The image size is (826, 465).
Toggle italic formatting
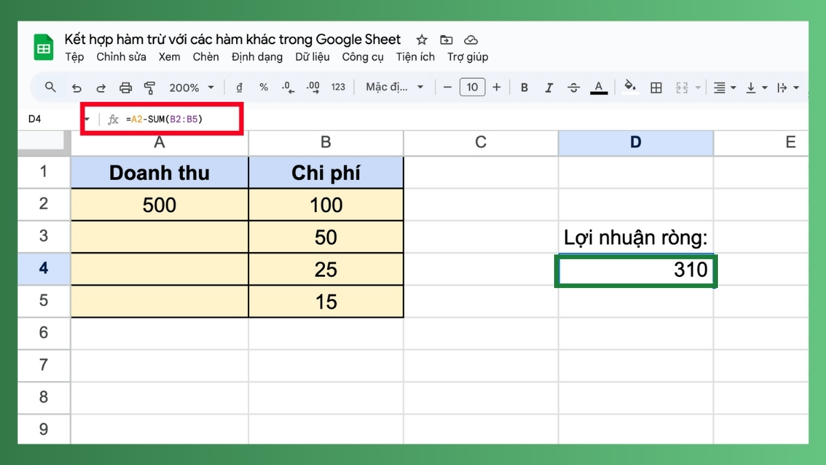point(549,87)
